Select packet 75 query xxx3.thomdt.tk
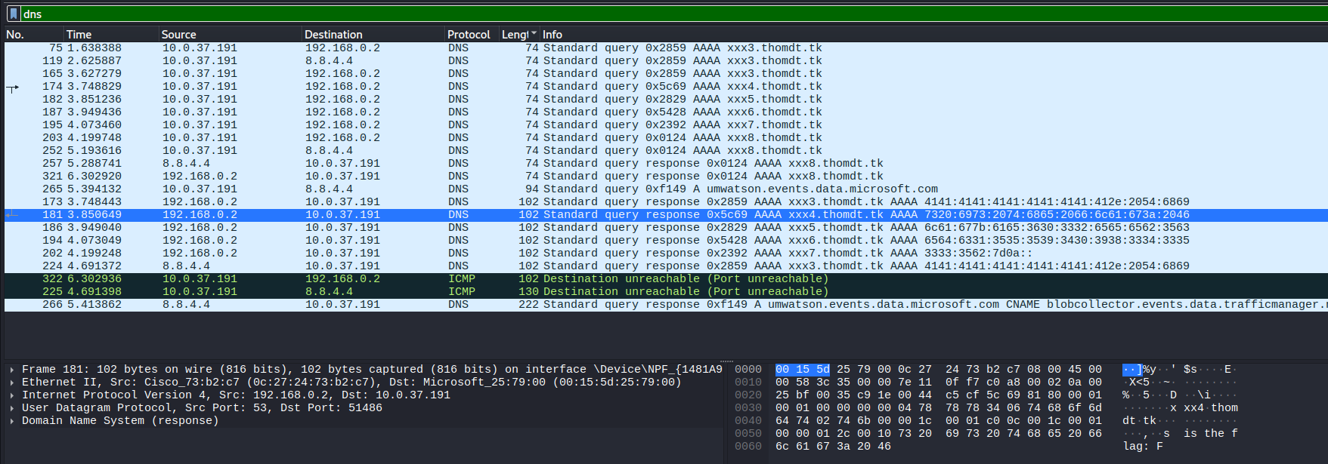This screenshot has height=464, width=1328. click(x=666, y=48)
